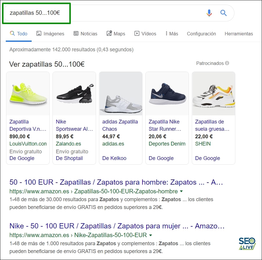262x260 pixels.
Task: Open Maps via its pin icon
Action: [109, 33]
